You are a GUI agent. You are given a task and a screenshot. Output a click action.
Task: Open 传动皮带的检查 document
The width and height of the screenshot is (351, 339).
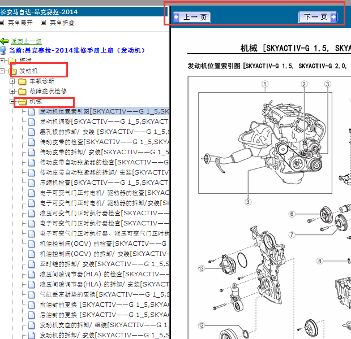tap(104, 142)
